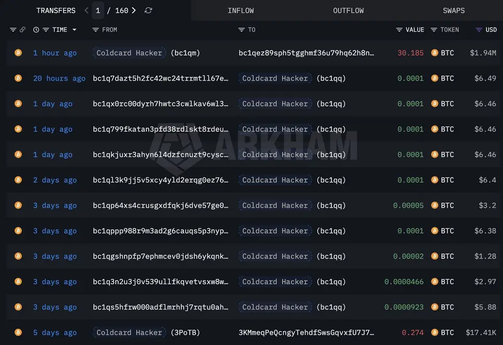Switch to the SWAPS tab

[453, 10]
